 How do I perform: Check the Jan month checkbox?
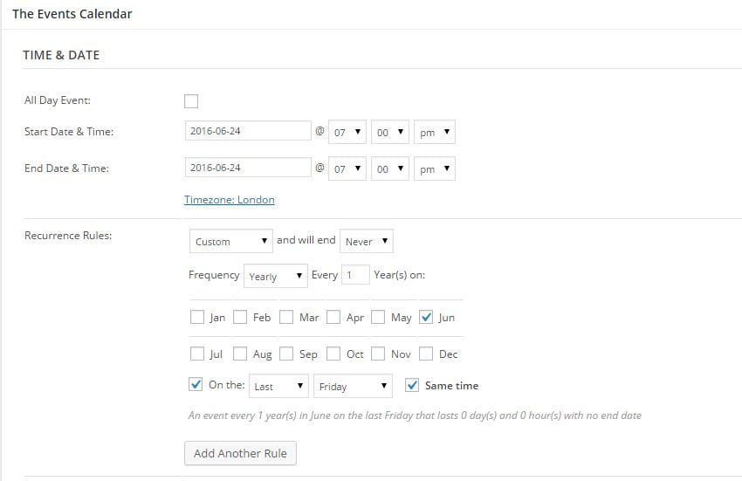pyautogui.click(x=197, y=318)
